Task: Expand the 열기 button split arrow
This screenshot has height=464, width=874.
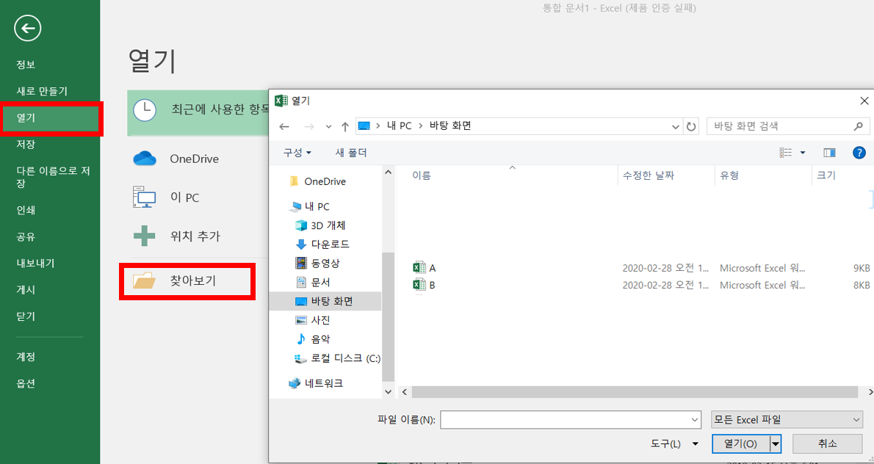Action: [776, 444]
